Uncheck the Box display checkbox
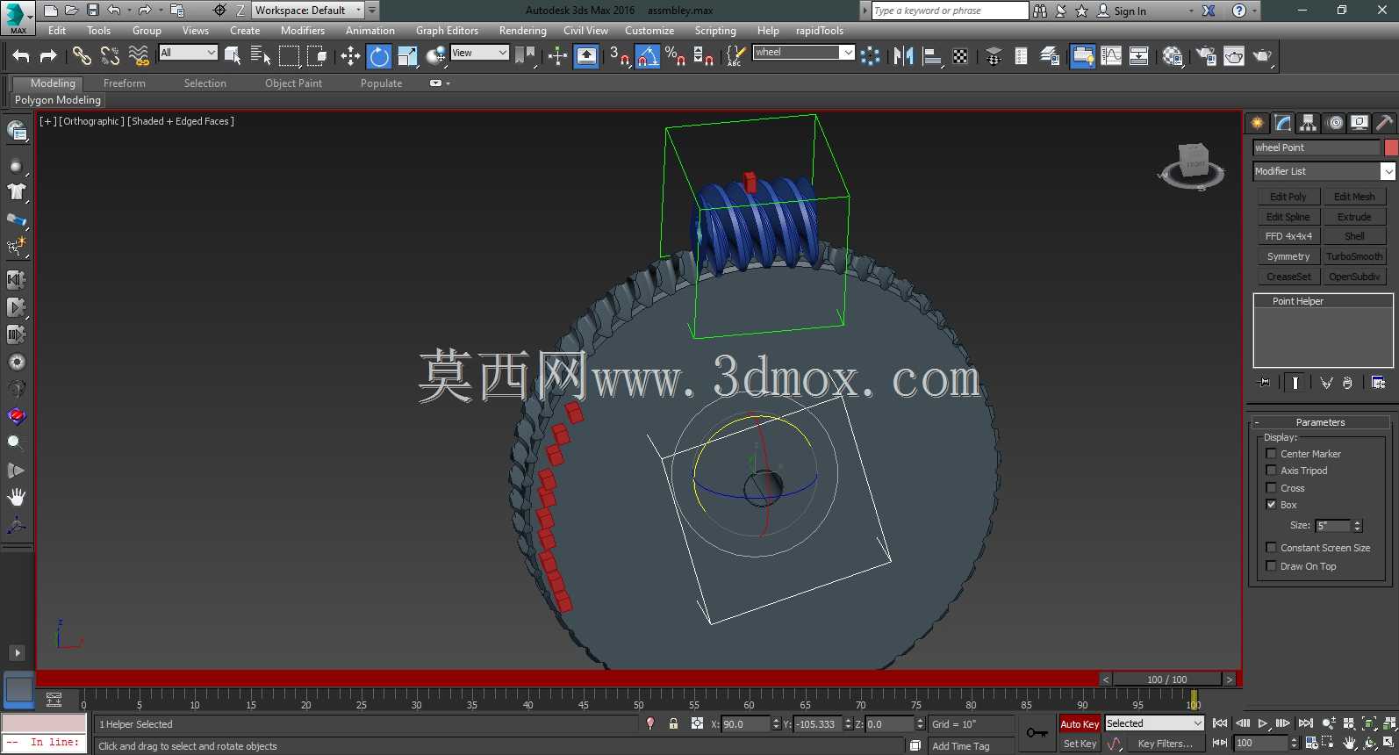 [1271, 505]
